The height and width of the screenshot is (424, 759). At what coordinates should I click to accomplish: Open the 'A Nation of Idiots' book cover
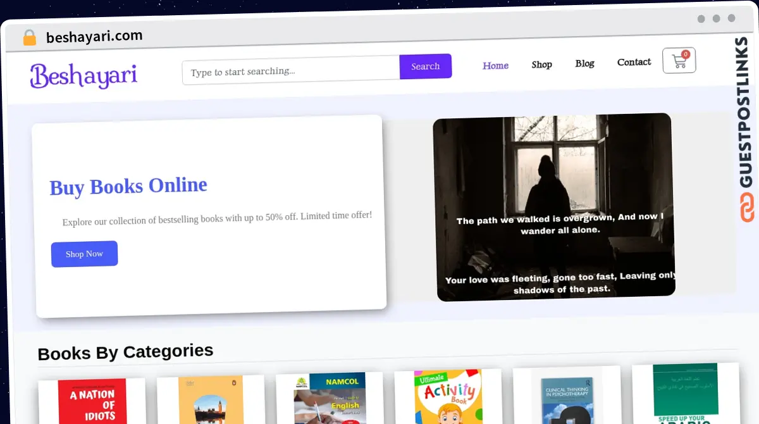coord(92,401)
